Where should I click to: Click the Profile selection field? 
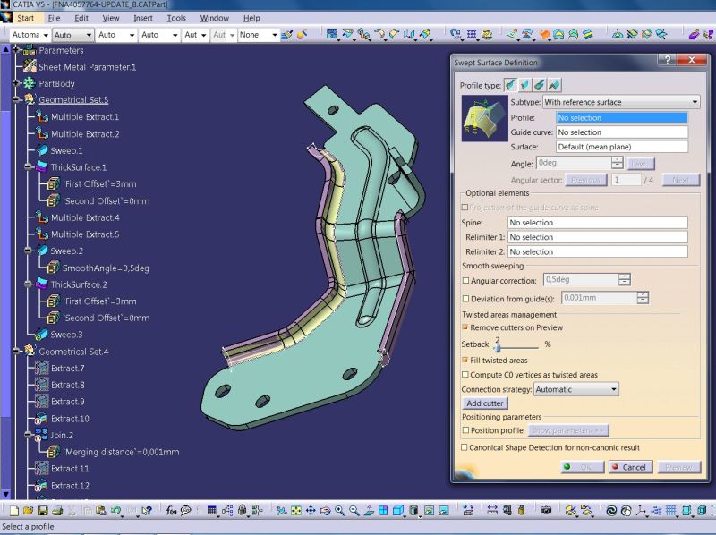pos(621,117)
